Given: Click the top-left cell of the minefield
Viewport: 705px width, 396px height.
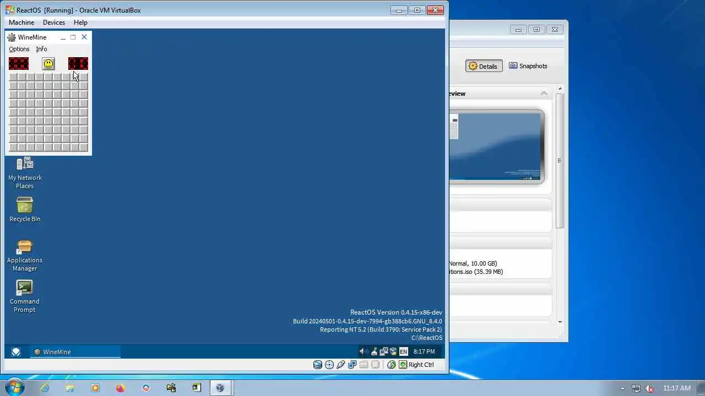Looking at the screenshot, I should coord(13,77).
